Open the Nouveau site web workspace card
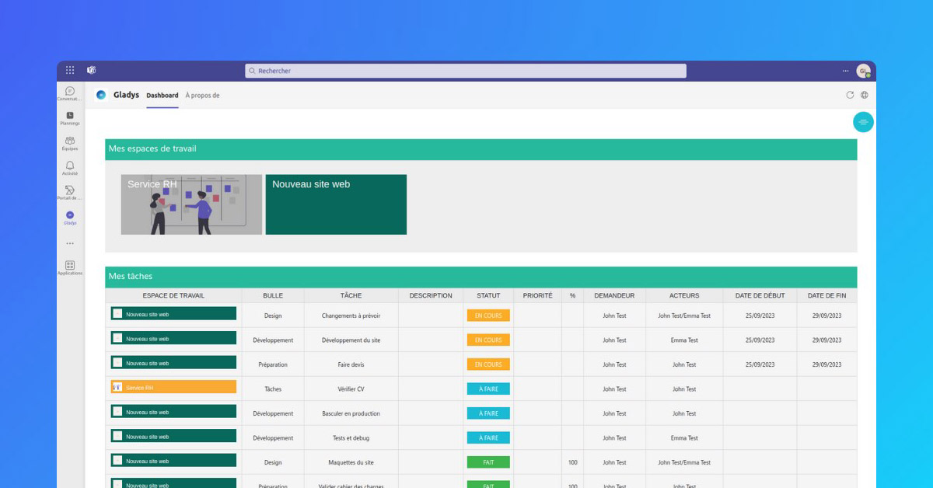 [x=336, y=204]
